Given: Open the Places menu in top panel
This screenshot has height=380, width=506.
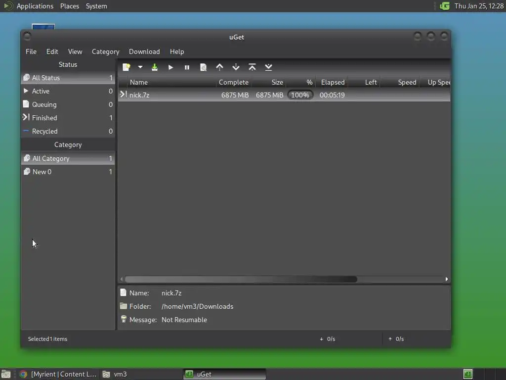Looking at the screenshot, I should click(69, 6).
